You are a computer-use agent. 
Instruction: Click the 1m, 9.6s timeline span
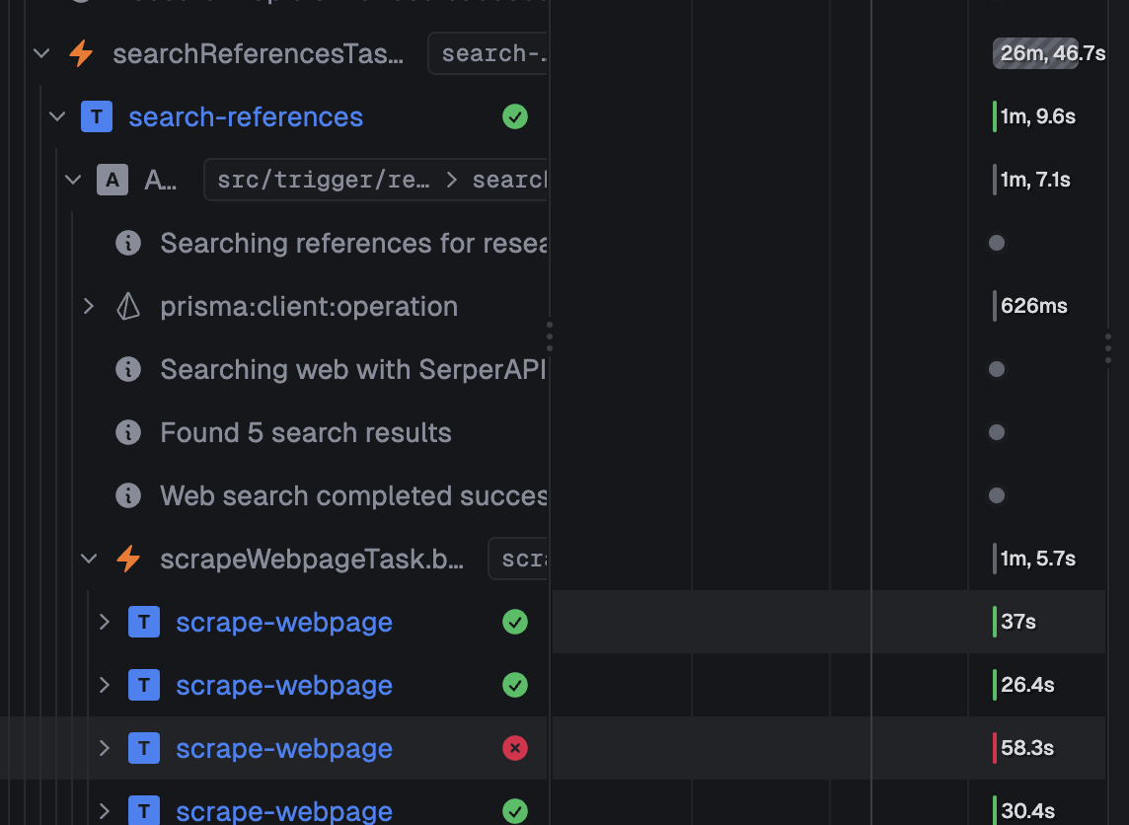(995, 116)
